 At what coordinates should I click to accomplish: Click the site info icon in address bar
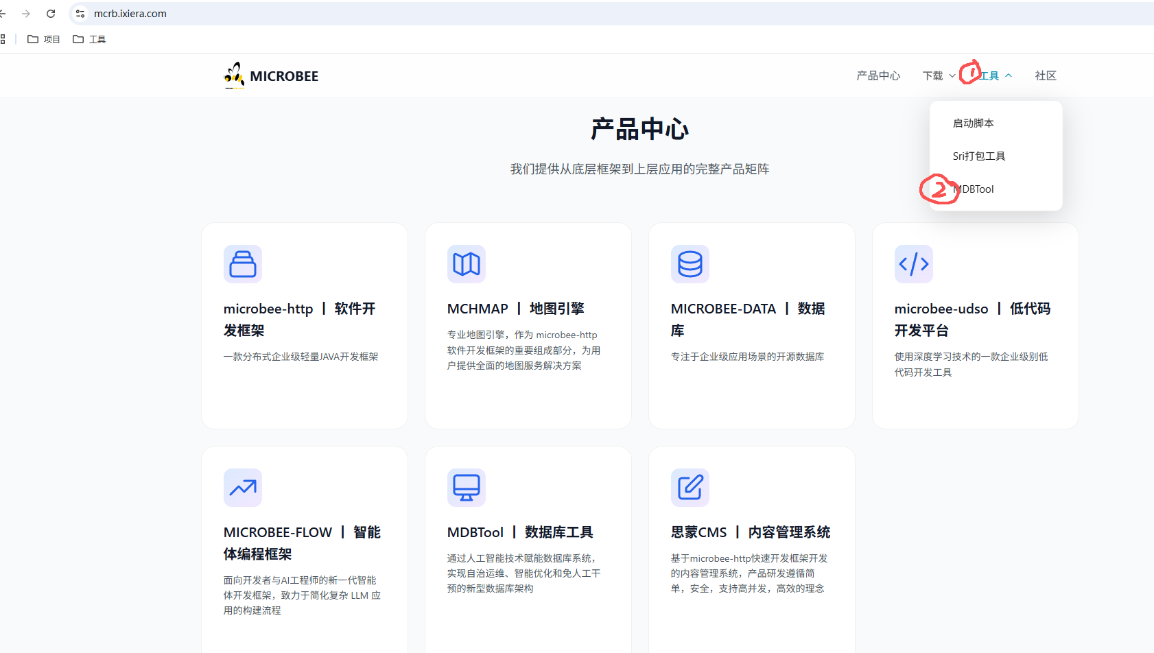click(80, 14)
